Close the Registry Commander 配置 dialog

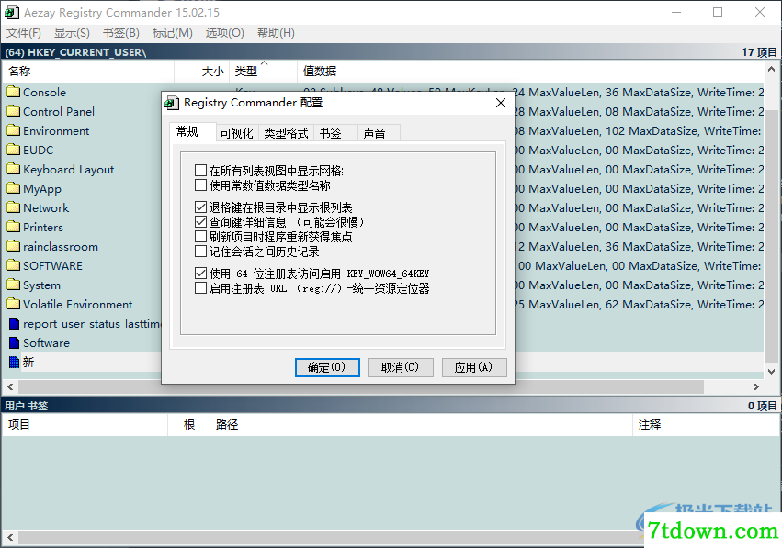click(501, 103)
